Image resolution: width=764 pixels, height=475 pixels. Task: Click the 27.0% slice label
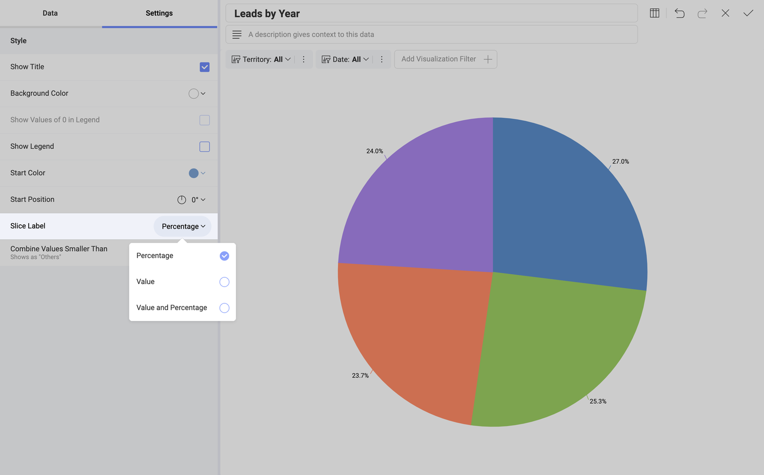tap(621, 162)
